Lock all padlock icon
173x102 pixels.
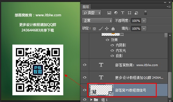(113, 29)
